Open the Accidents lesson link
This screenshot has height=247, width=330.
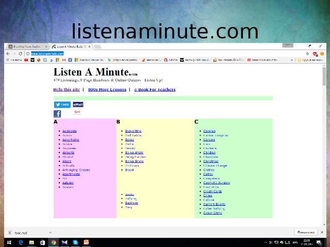point(70,131)
